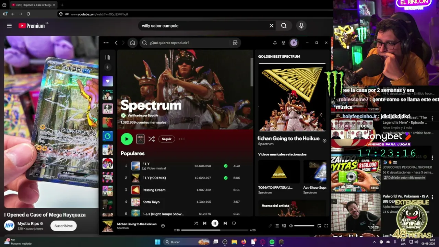The image size is (439, 247).
Task: Show lyrics with microphone icon
Action: pyautogui.click(x=271, y=226)
